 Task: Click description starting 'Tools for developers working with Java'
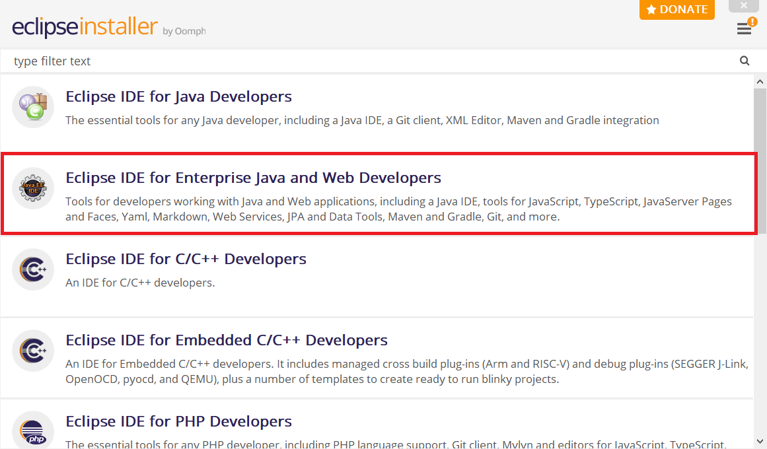coord(398,209)
